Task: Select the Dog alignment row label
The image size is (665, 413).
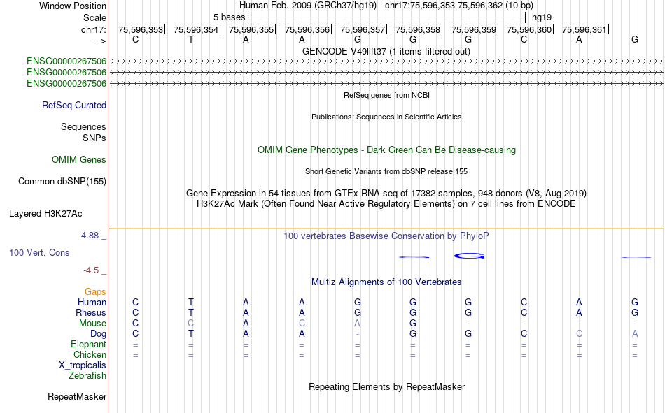Action: click(x=99, y=334)
